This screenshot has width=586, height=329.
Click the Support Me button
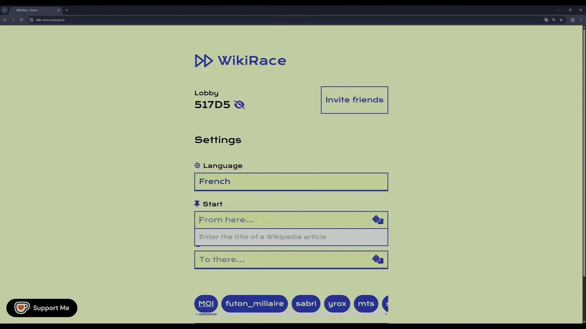tap(42, 308)
